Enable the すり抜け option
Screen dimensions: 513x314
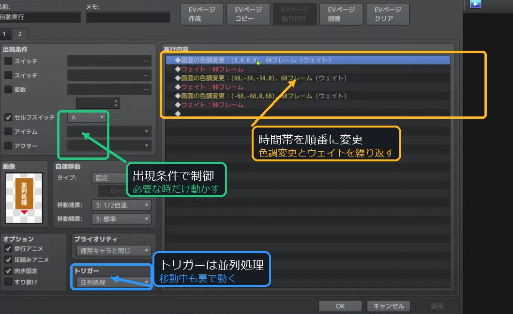click(x=8, y=282)
